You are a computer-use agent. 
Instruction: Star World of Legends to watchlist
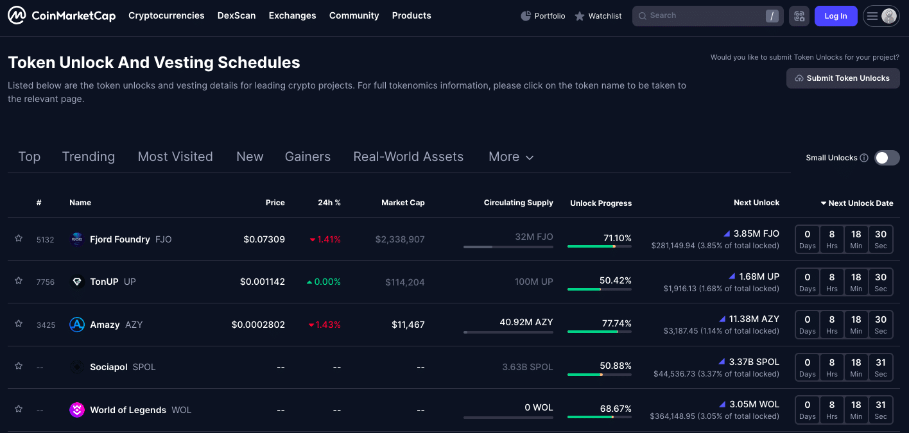(19, 409)
